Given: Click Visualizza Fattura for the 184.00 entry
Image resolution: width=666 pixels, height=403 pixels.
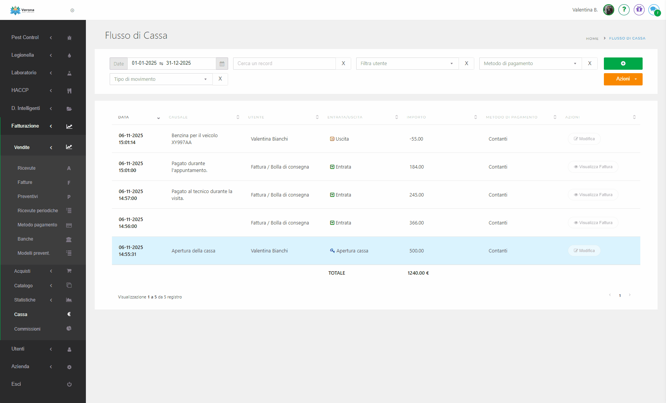Looking at the screenshot, I should pos(592,167).
